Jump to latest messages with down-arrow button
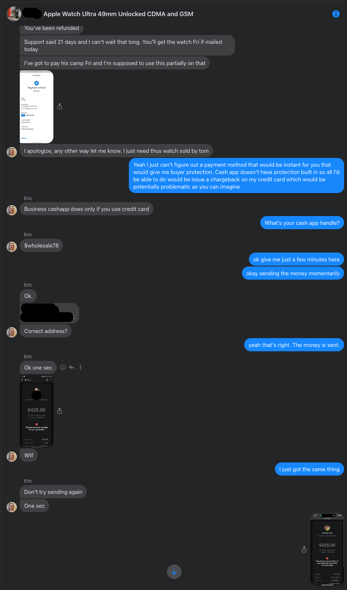This screenshot has height=590, width=347. coord(174,572)
